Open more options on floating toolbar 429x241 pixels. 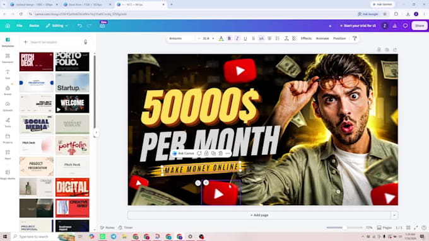tap(228, 154)
